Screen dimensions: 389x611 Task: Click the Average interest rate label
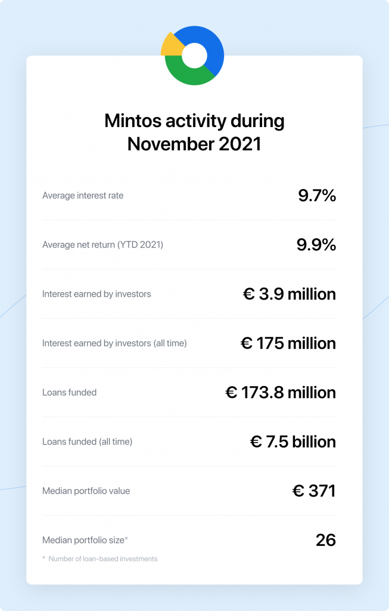click(x=83, y=196)
